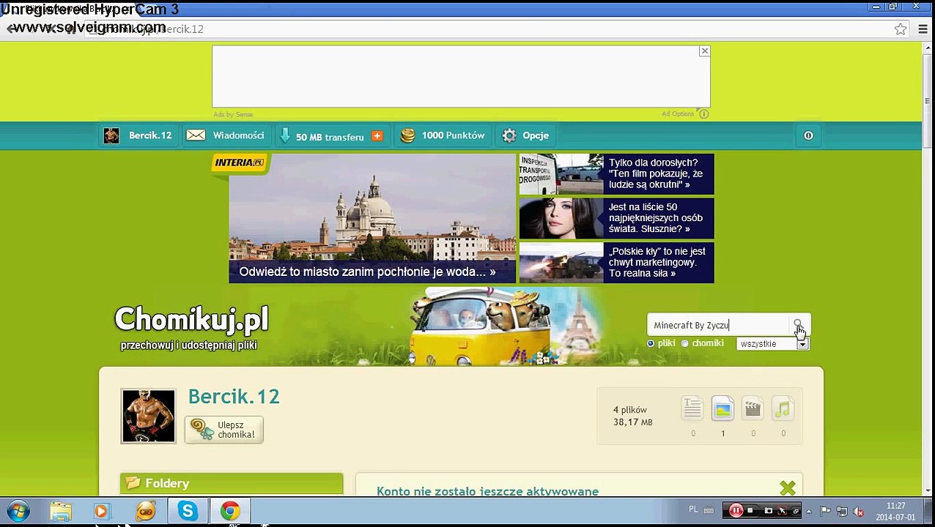Open 'Tylko dla dorosłych?' article link
Viewport: 935px width, 527px height.
pyautogui.click(x=656, y=173)
